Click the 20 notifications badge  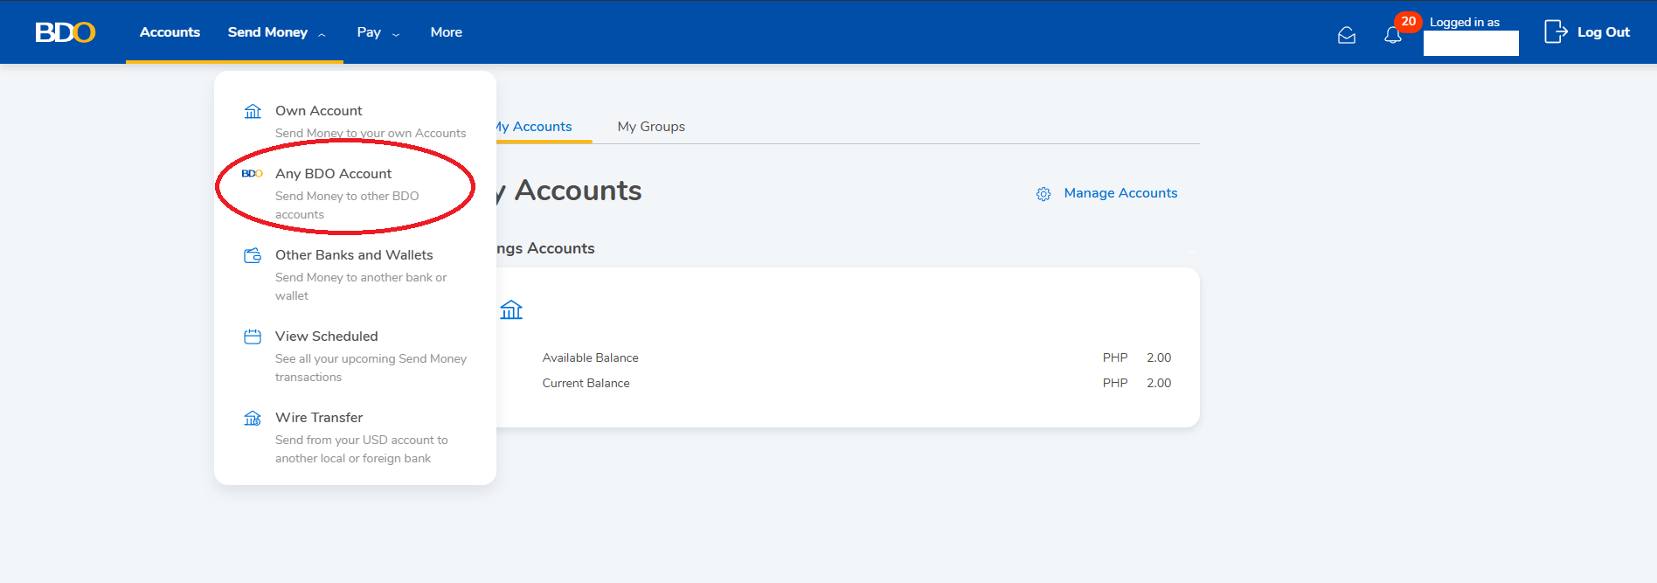click(1408, 21)
